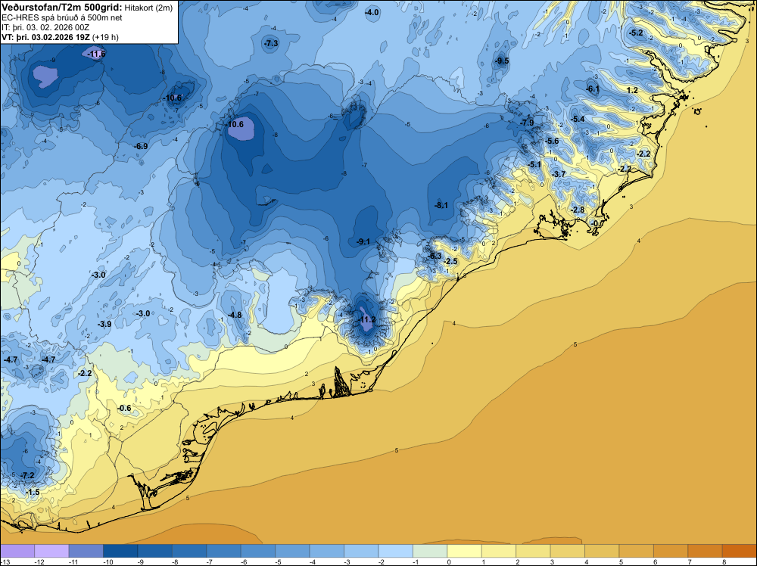Select the -3.7 temperature value

click(x=559, y=174)
